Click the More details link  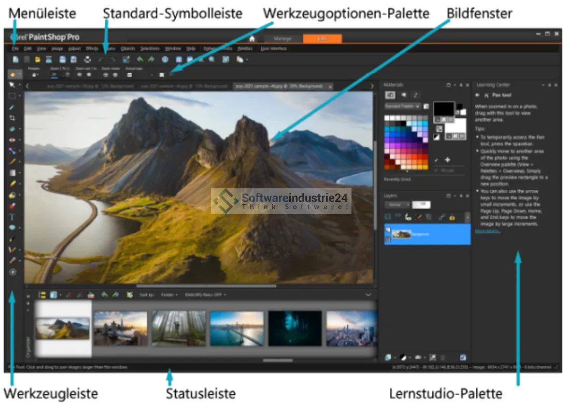(487, 231)
